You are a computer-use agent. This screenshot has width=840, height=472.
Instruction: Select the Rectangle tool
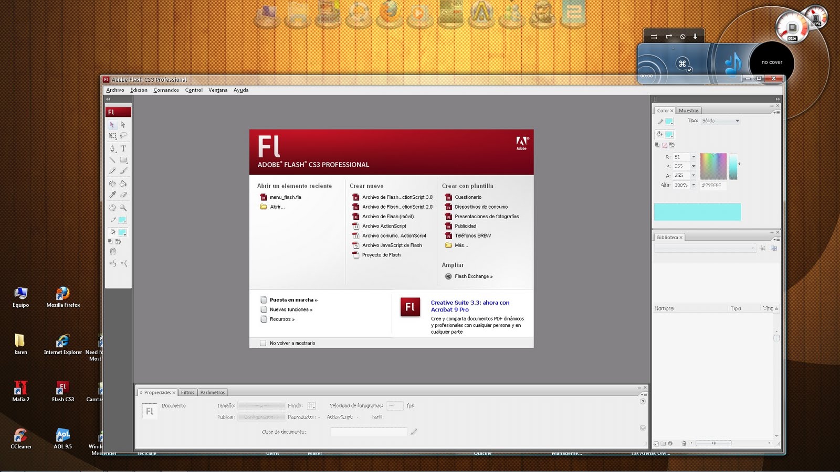click(123, 159)
